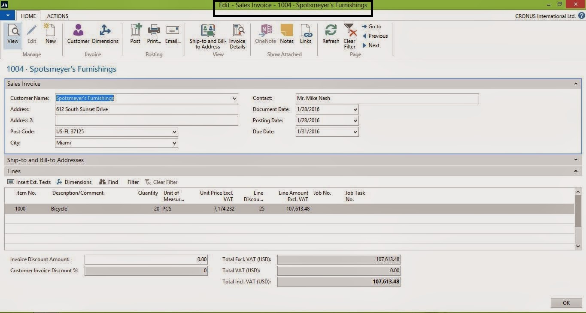Collapse the Lines section
The width and height of the screenshot is (586, 313).
click(x=576, y=171)
